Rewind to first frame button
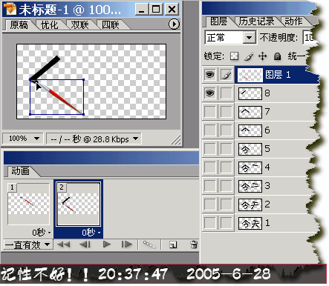The width and height of the screenshot is (329, 286). [x=64, y=245]
